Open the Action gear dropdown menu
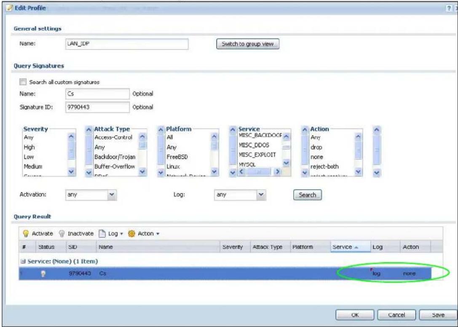The width and height of the screenshot is (458, 327). point(143,233)
